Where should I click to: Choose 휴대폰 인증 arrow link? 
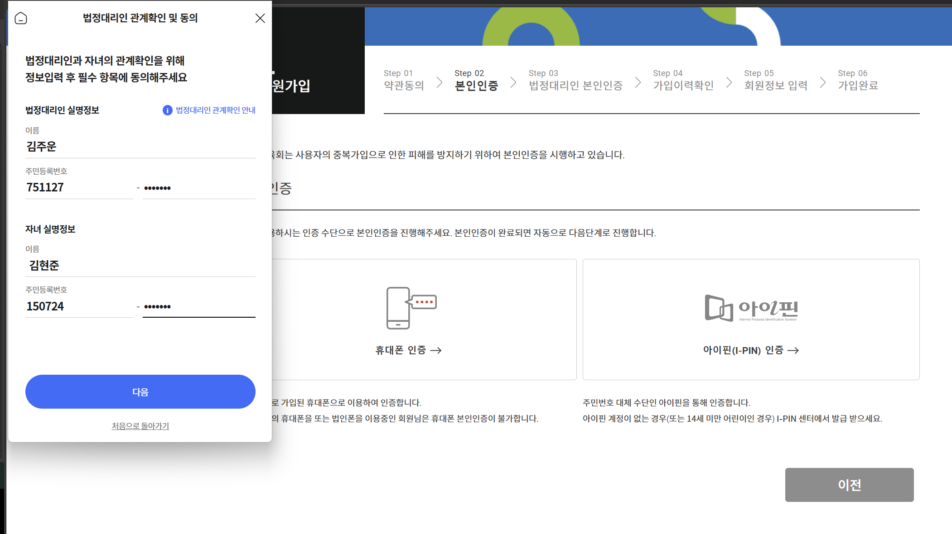pos(408,350)
